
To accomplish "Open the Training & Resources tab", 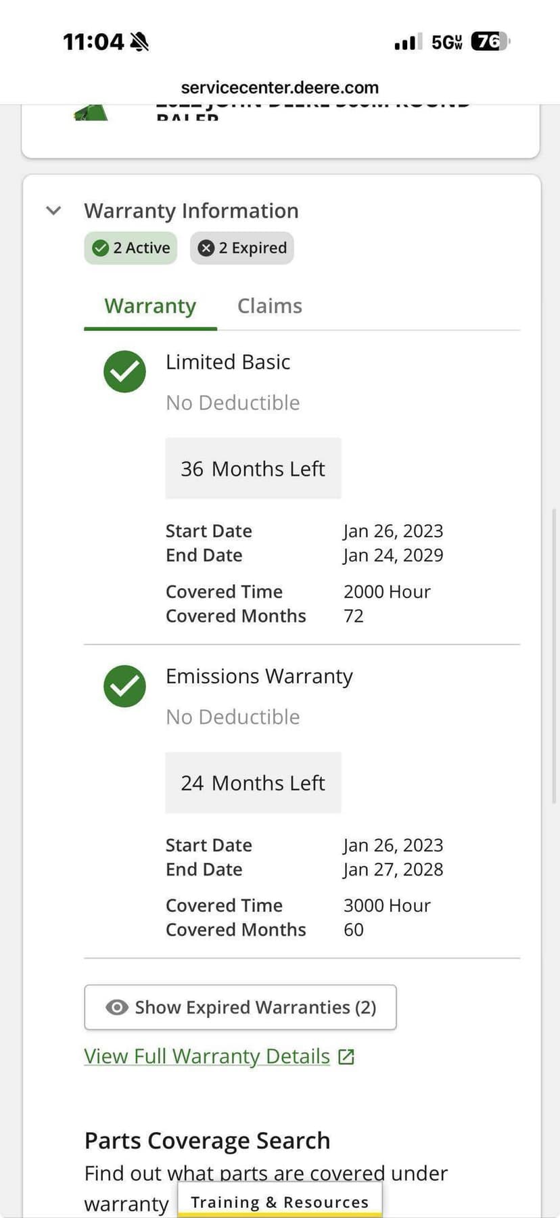I will coord(280,1202).
